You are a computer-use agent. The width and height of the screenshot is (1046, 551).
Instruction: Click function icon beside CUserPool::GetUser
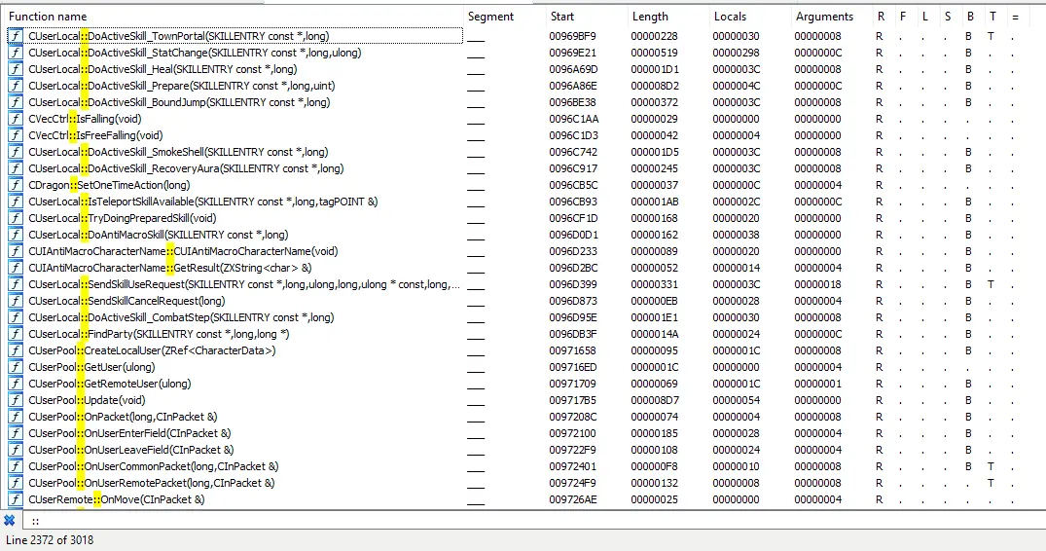pos(15,367)
